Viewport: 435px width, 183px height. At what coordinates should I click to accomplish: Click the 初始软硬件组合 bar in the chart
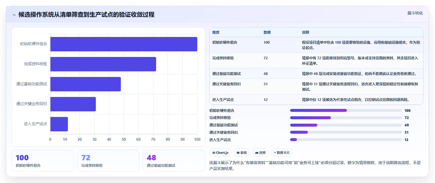(124, 44)
